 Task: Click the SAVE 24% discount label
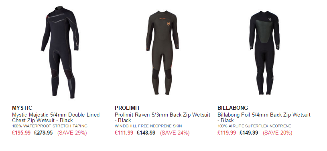(x=175, y=133)
